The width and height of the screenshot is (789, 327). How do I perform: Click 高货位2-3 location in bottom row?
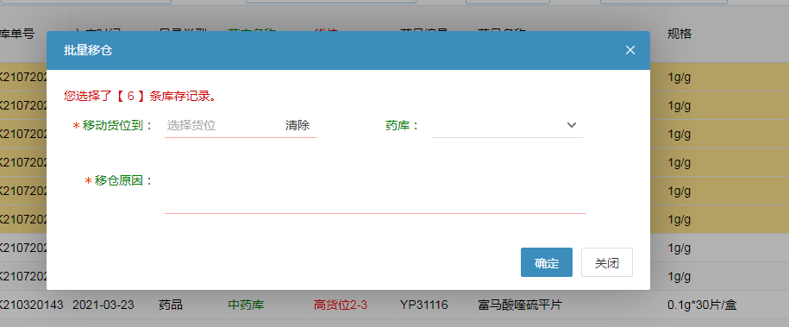[x=341, y=305]
